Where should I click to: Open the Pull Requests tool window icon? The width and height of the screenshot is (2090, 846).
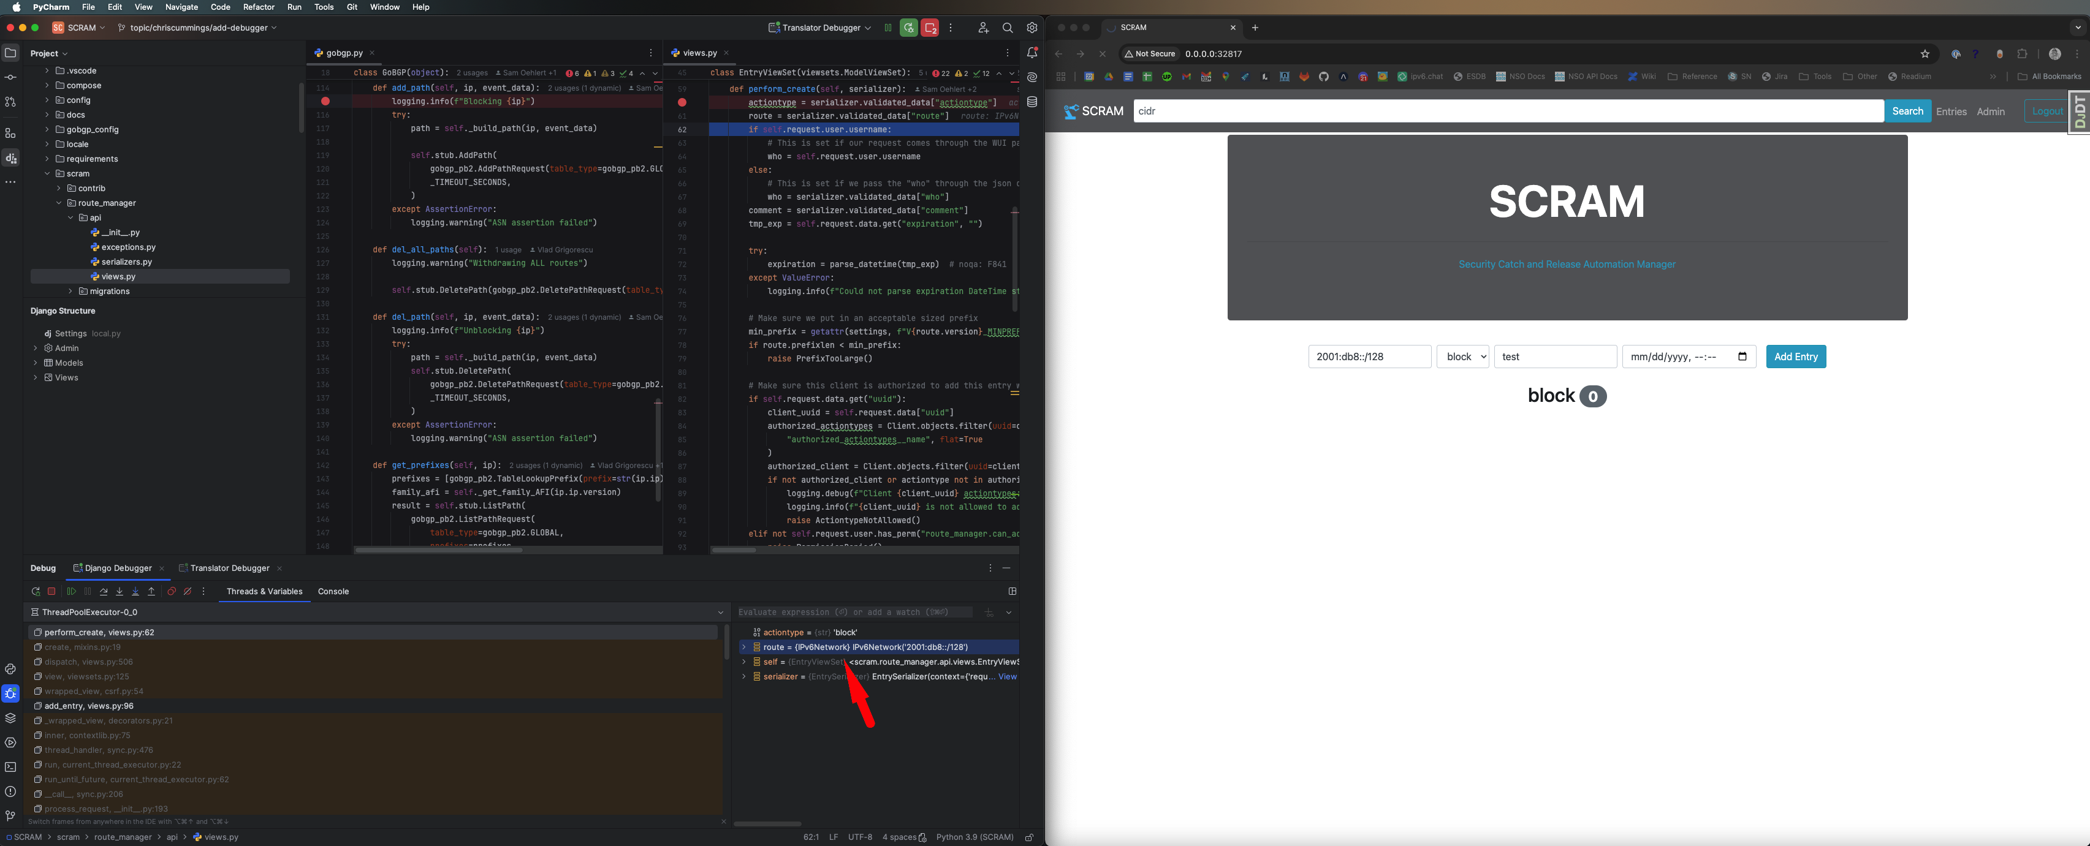coord(10,102)
